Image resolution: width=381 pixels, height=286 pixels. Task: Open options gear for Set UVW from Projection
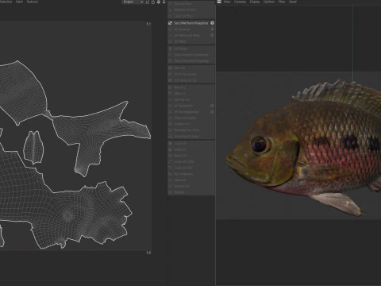pyautogui.click(x=212, y=23)
